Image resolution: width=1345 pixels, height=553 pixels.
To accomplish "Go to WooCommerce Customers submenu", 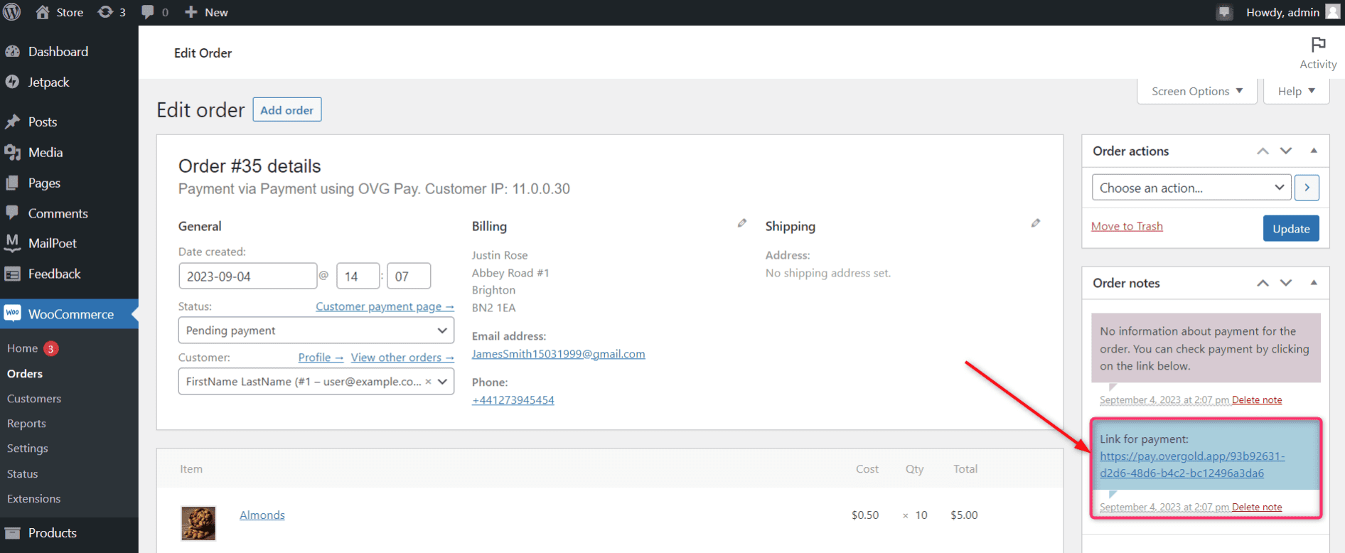I will tap(34, 399).
